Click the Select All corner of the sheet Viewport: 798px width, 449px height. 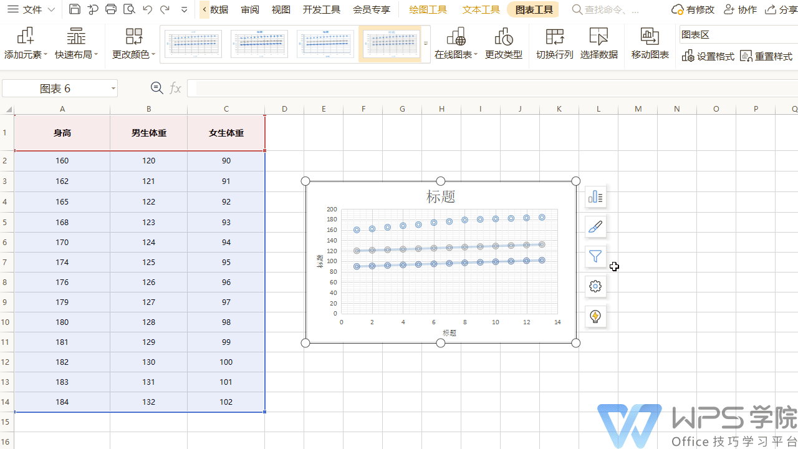[x=7, y=109]
